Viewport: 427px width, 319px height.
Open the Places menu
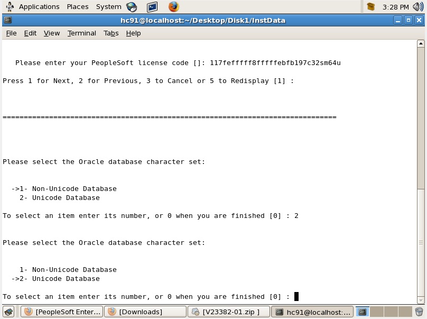pyautogui.click(x=78, y=6)
